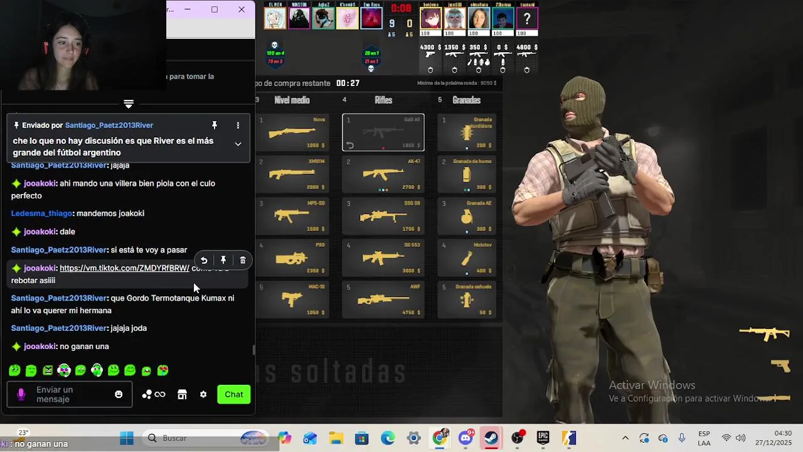Select the MP5-SD submachine gun
Image resolution: width=803 pixels, height=452 pixels.
(x=292, y=216)
